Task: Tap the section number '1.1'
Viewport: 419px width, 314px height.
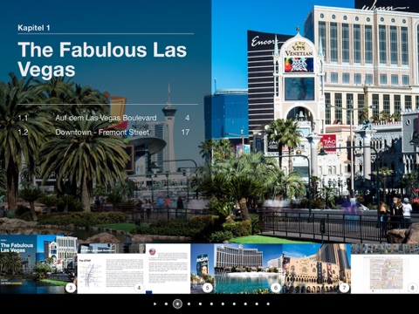Action: (x=23, y=118)
